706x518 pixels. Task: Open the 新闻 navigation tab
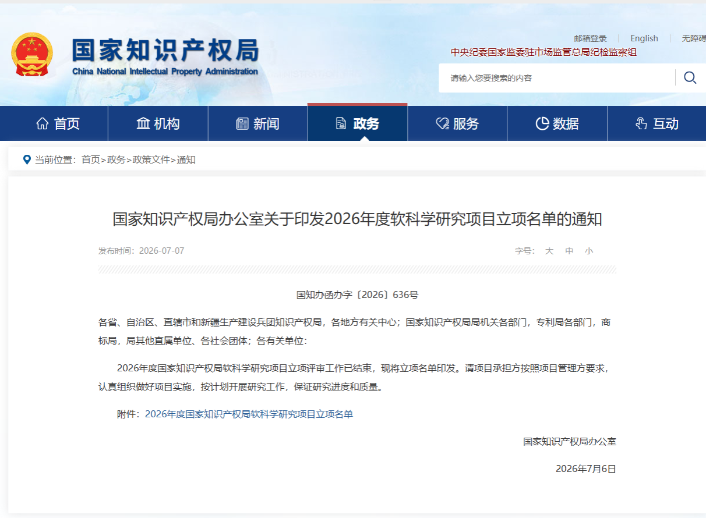(258, 123)
